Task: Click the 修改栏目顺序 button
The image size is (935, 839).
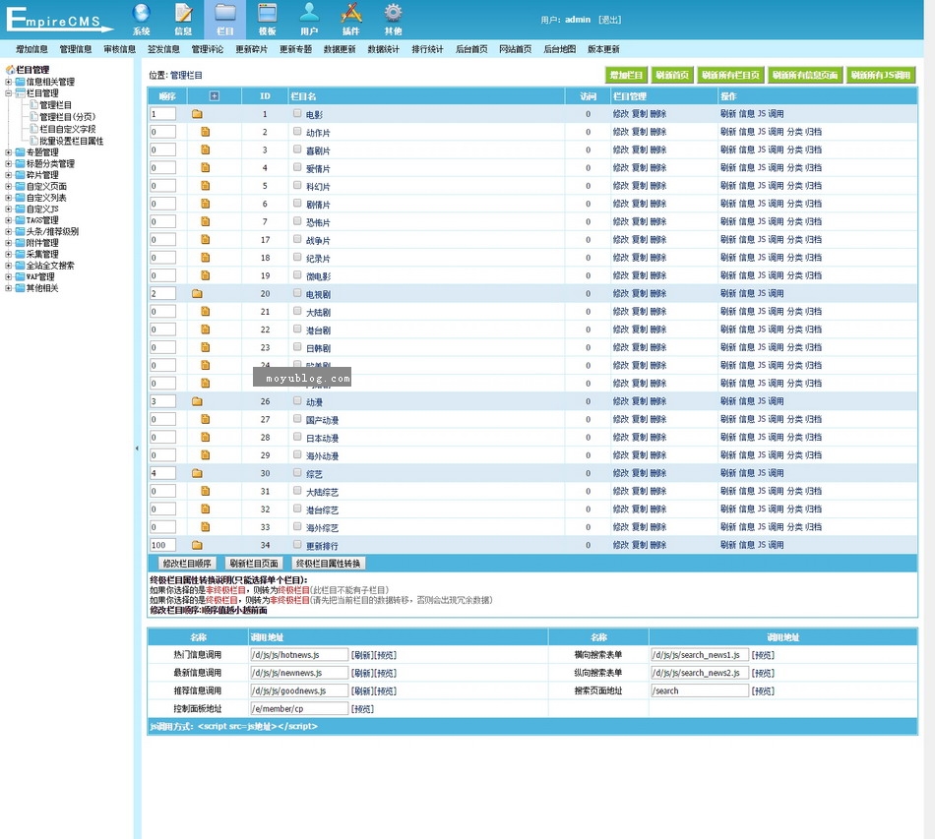Action: click(187, 564)
